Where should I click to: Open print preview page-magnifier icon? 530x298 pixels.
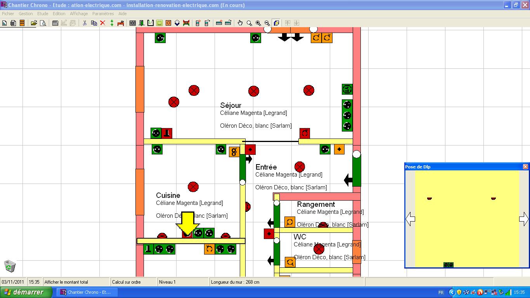(43, 23)
